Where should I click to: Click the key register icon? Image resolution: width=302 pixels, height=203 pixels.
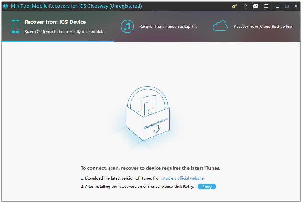tap(234, 6)
